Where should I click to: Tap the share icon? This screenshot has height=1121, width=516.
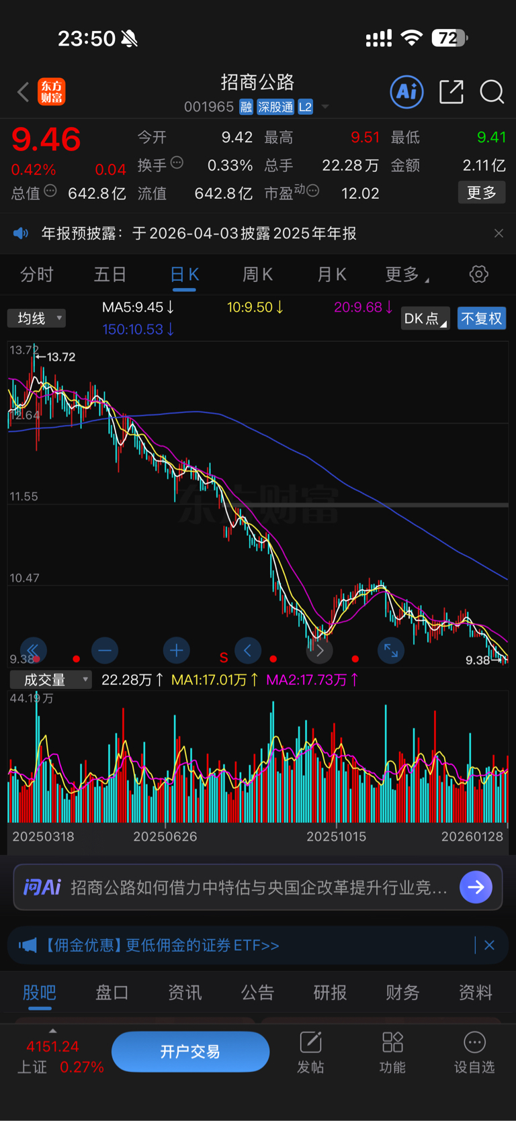[451, 91]
